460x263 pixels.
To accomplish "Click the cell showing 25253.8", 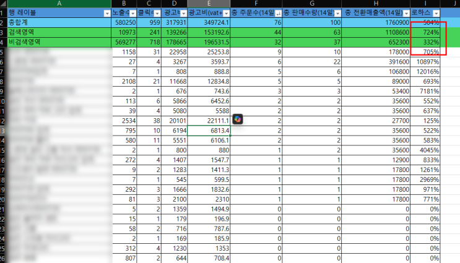I will (x=209, y=52).
